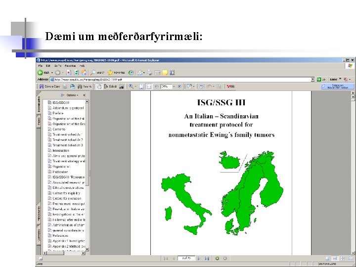
Task: Click the Go green arrow button
Action: (319, 80)
